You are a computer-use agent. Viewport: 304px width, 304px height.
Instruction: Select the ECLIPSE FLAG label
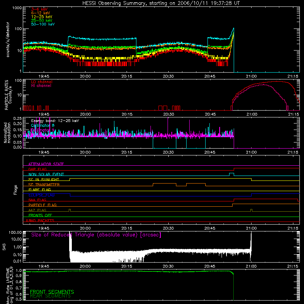41,195
